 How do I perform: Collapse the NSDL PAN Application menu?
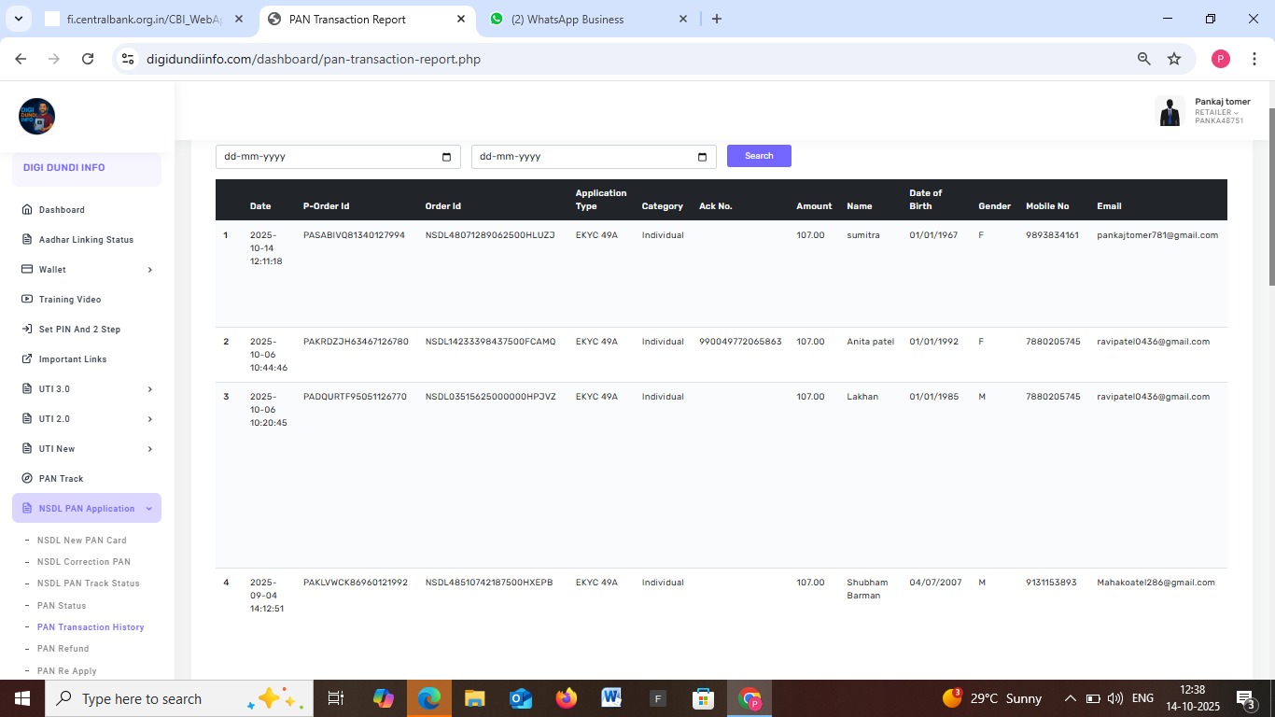(148, 509)
